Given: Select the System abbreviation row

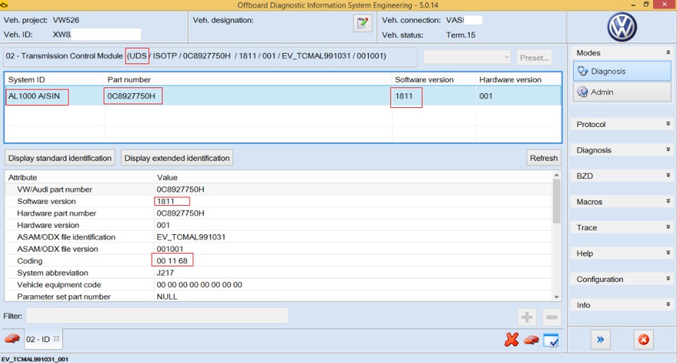Looking at the screenshot, I should (279, 273).
